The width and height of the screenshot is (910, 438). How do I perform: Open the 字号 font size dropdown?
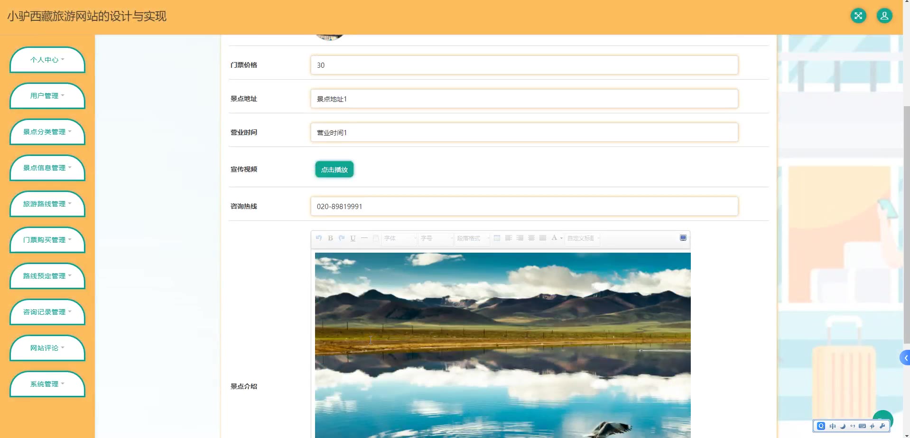[436, 238]
